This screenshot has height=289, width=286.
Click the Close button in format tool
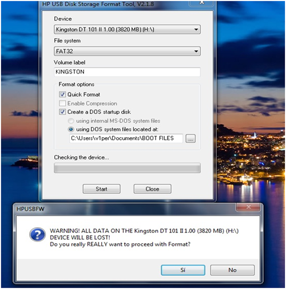[152, 189]
